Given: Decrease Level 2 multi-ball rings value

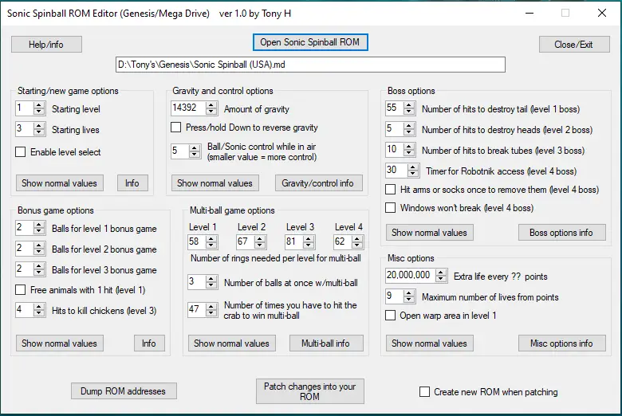Looking at the screenshot, I should pos(260,245).
